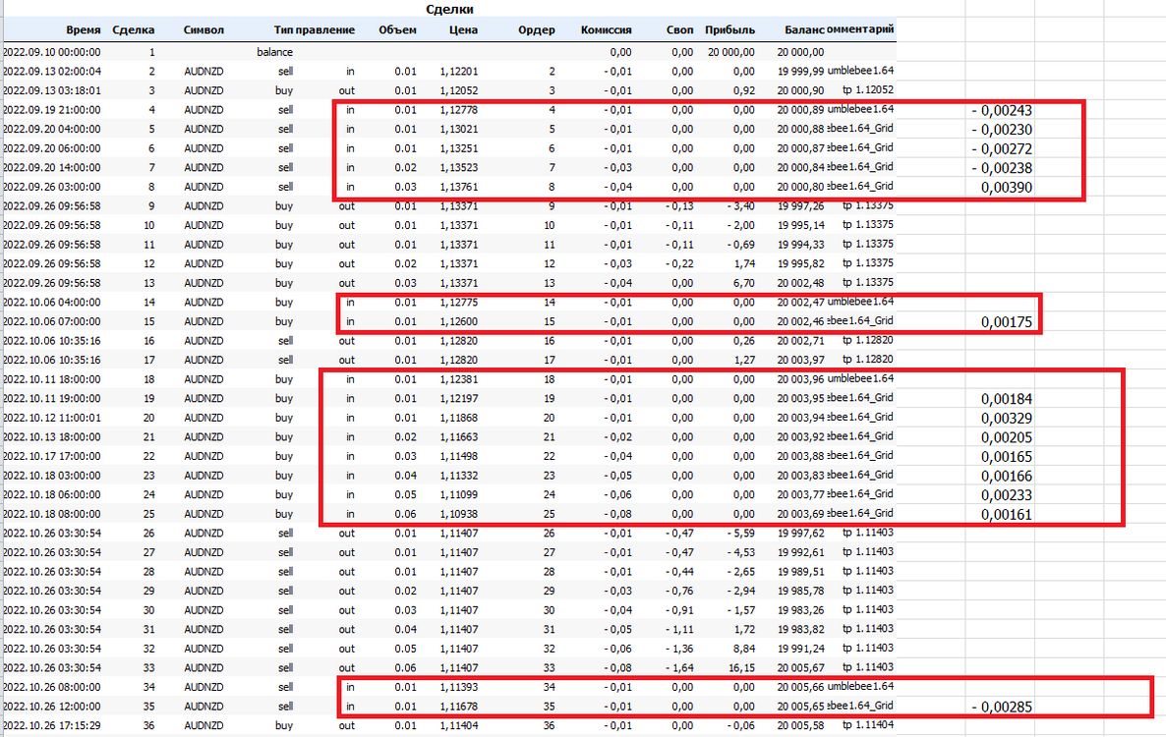Screen dimensions: 1166x737
Task: Select price cell 1,10938
Action: click(x=459, y=514)
